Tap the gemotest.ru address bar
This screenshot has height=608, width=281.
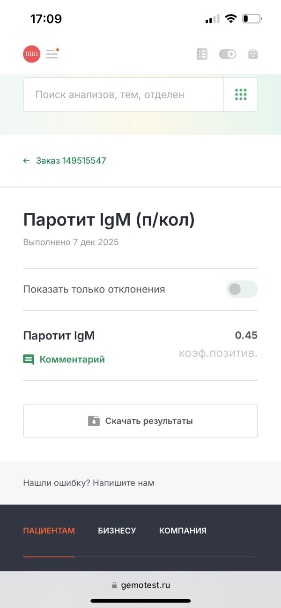pyautogui.click(x=145, y=585)
